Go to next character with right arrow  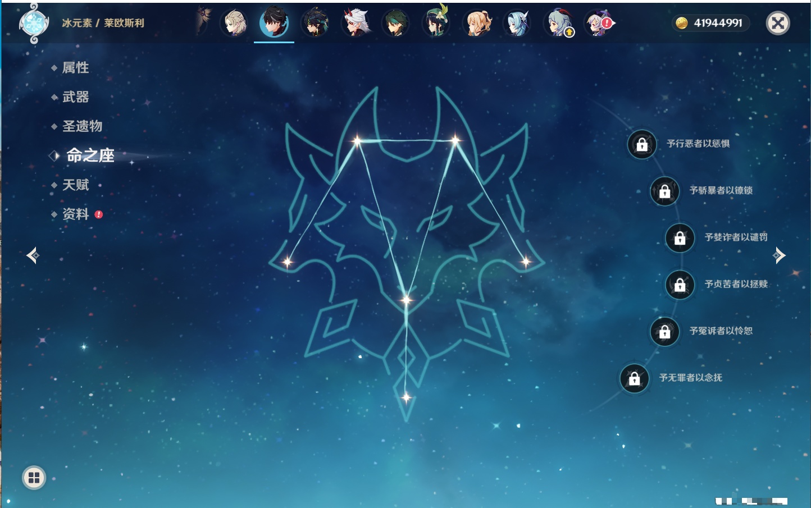[x=779, y=255]
